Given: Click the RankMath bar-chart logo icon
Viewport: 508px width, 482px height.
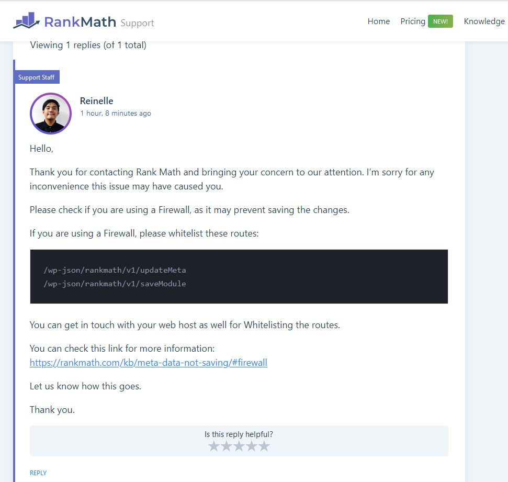Looking at the screenshot, I should (26, 20).
